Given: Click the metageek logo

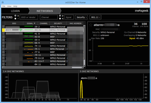Looking at the screenshot, I should [141, 11].
